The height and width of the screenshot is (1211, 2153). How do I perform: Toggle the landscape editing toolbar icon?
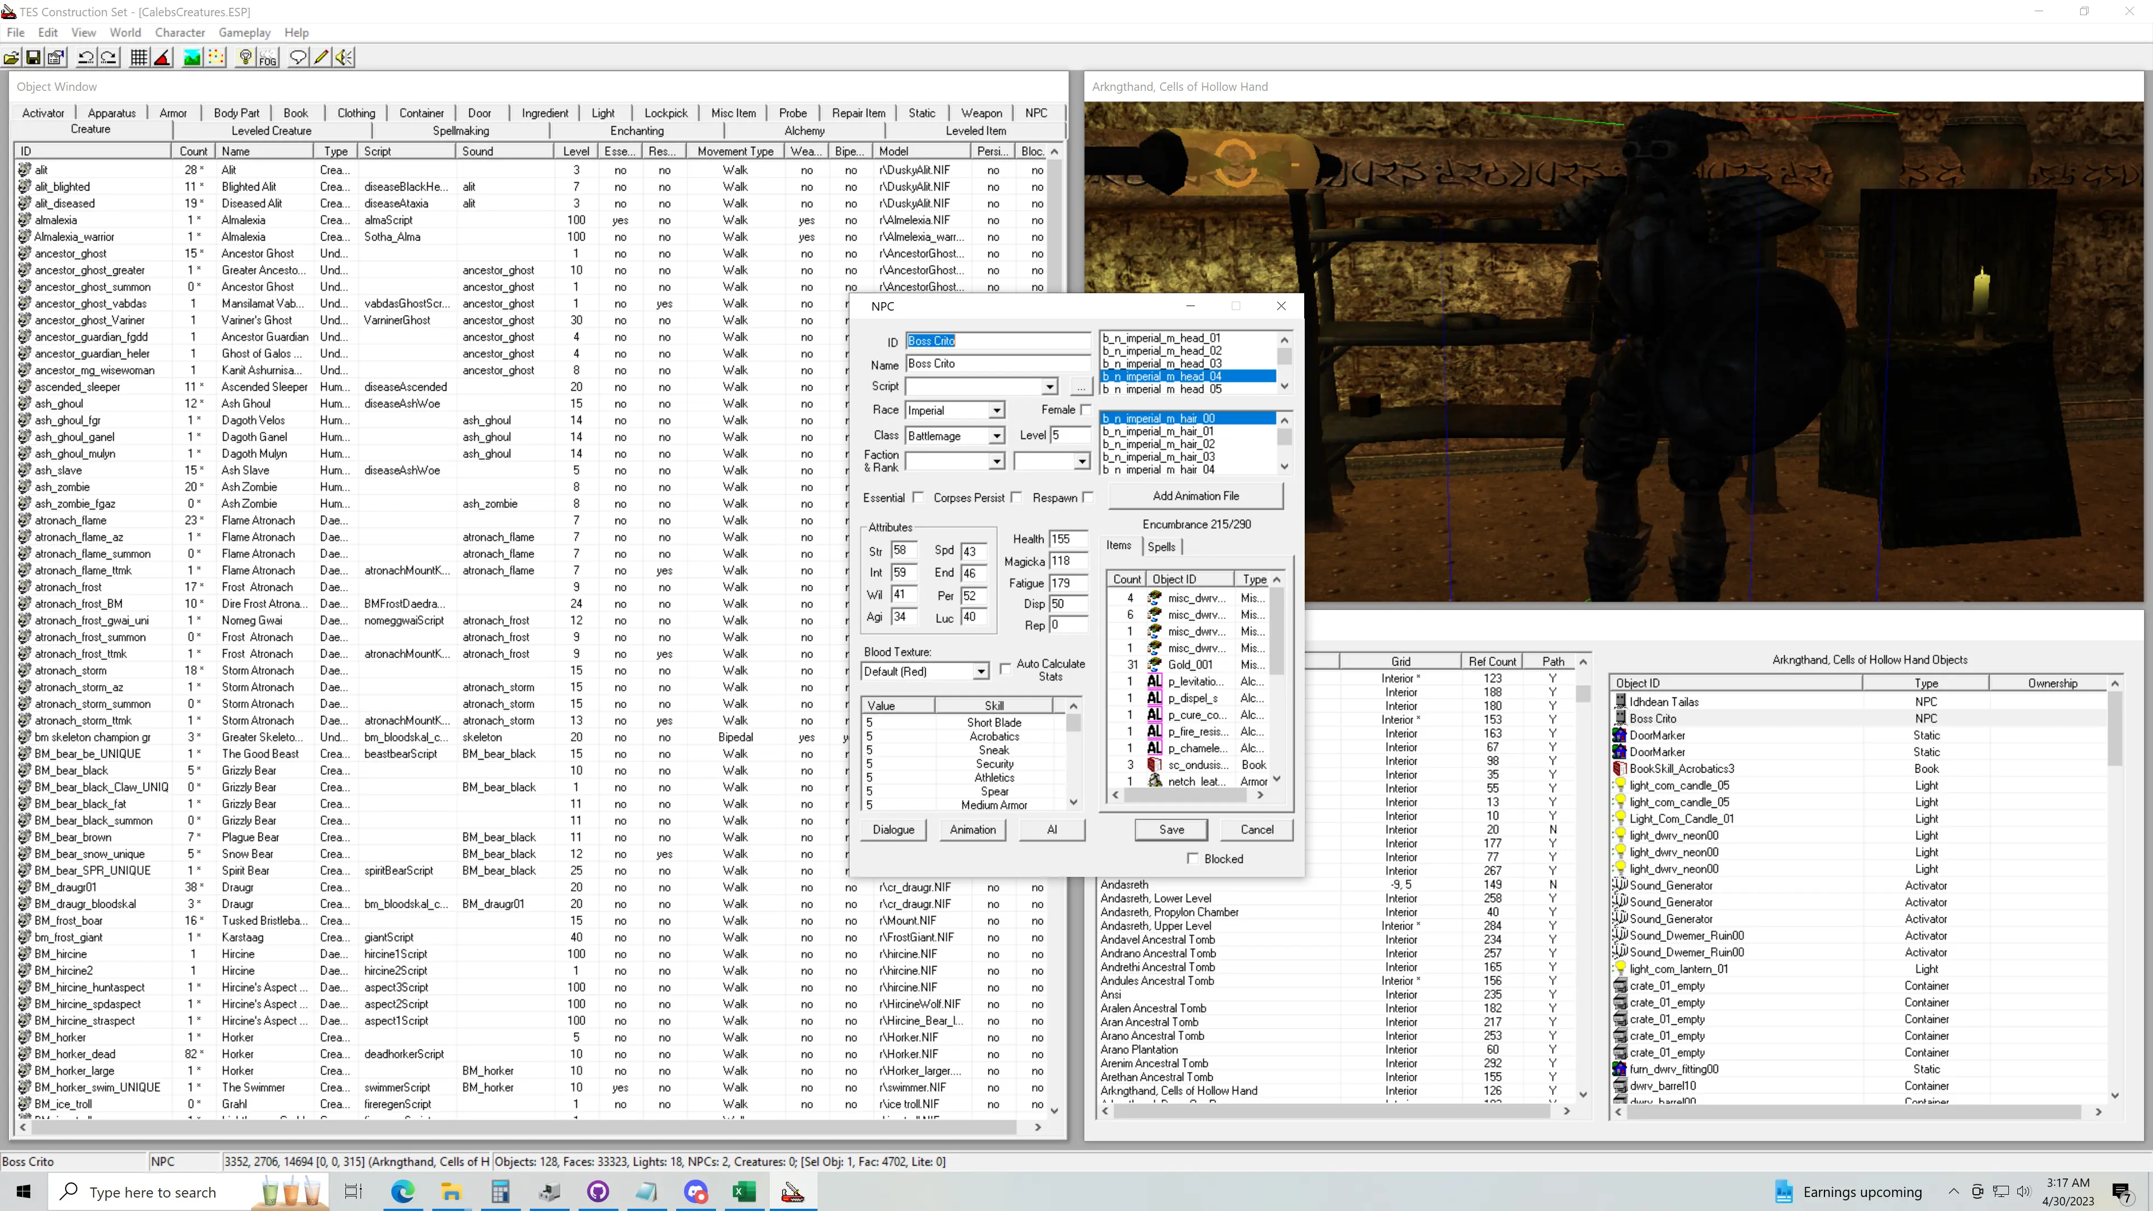pyautogui.click(x=192, y=58)
